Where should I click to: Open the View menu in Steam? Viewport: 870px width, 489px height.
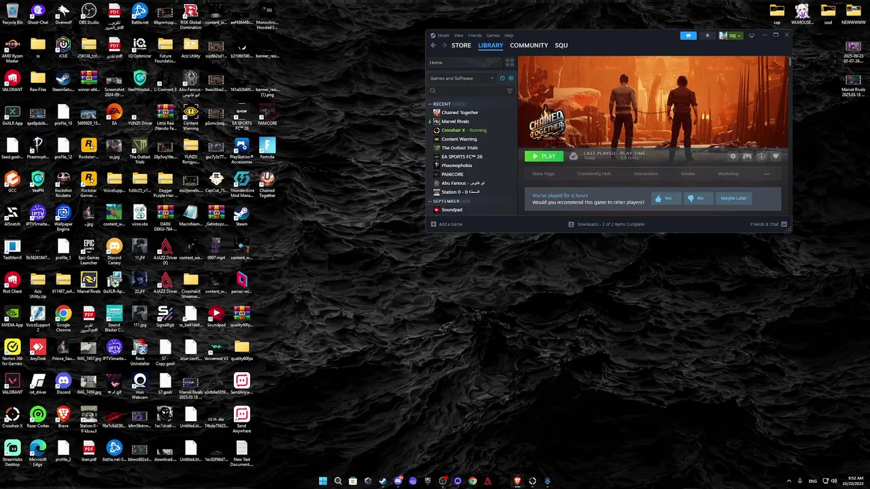459,35
